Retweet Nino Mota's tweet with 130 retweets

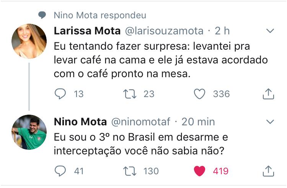(130, 171)
